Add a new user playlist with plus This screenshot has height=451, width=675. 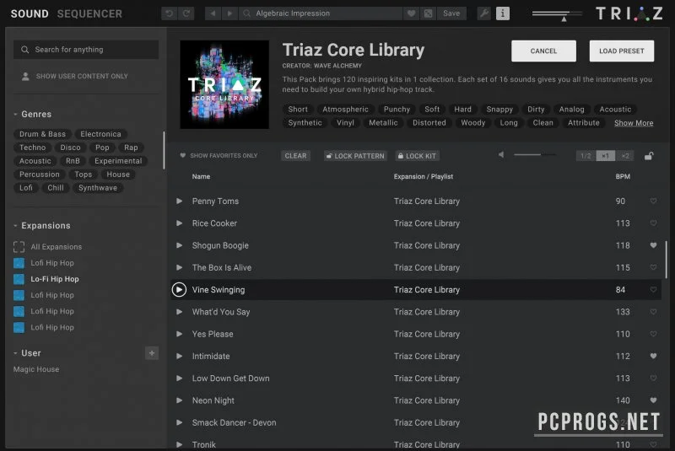(x=152, y=353)
